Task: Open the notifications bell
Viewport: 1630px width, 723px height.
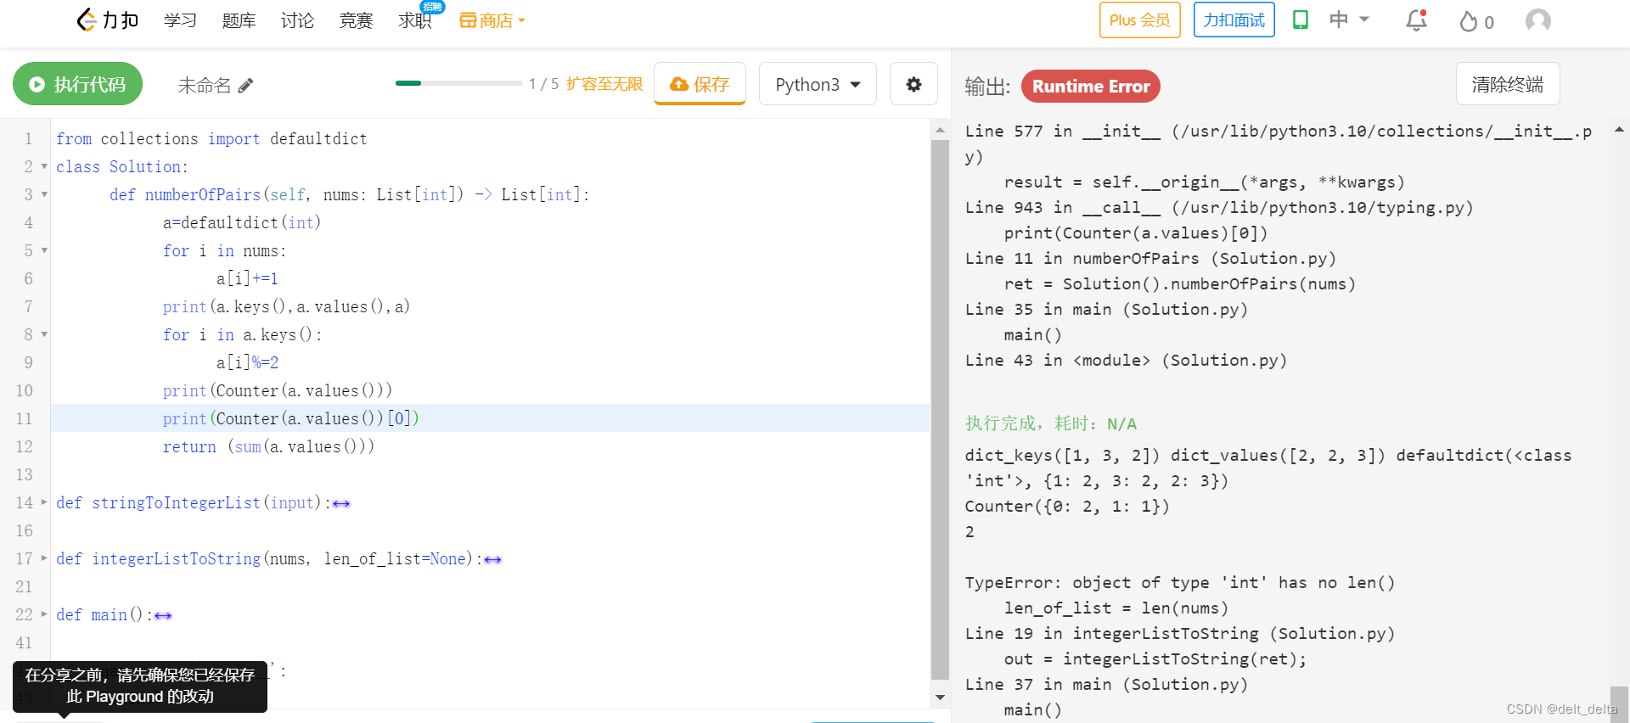Action: coord(1416,20)
